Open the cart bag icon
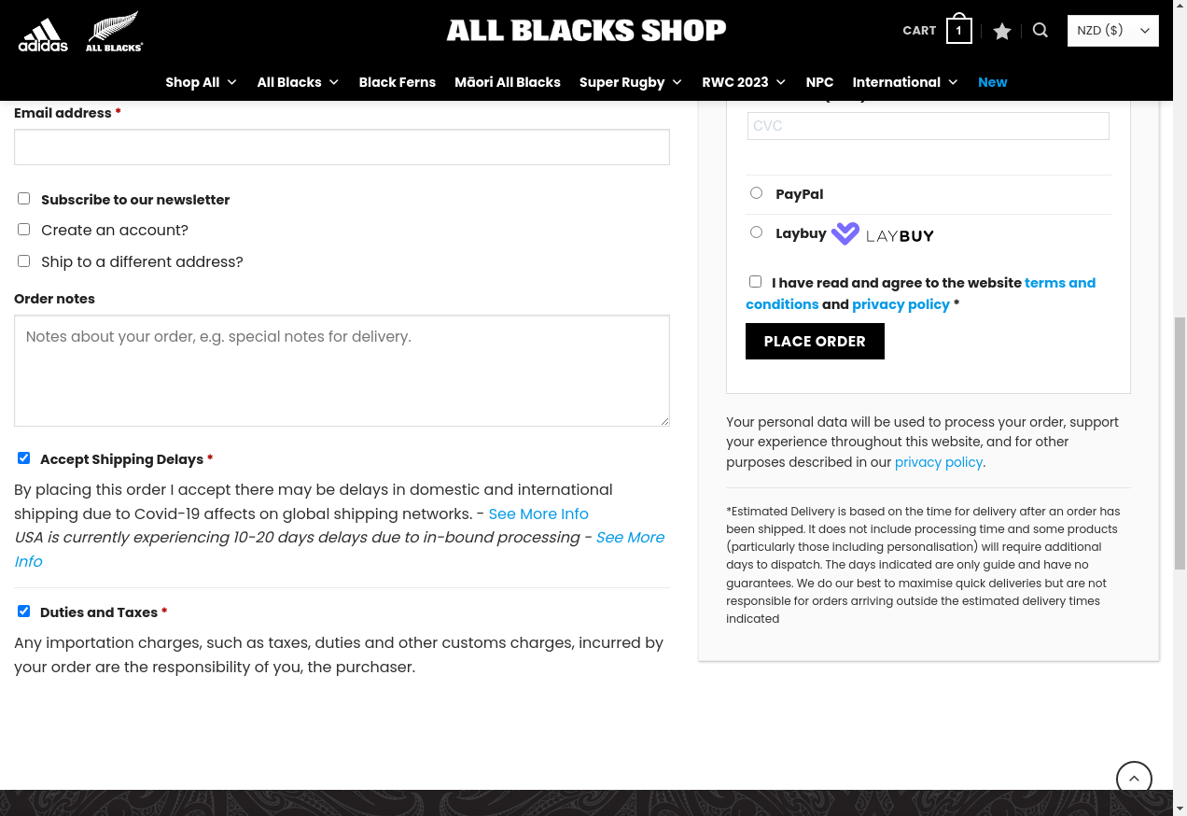1187x816 pixels. 958,29
